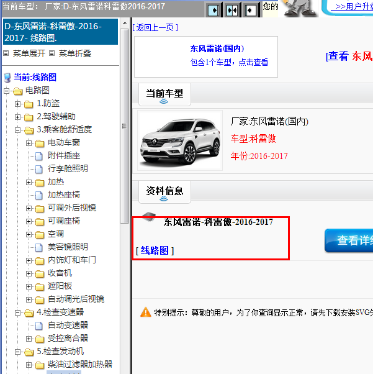The image size is (373, 374).
Task: Expand the 可调外后视镜 folder
Action: click(x=29, y=208)
